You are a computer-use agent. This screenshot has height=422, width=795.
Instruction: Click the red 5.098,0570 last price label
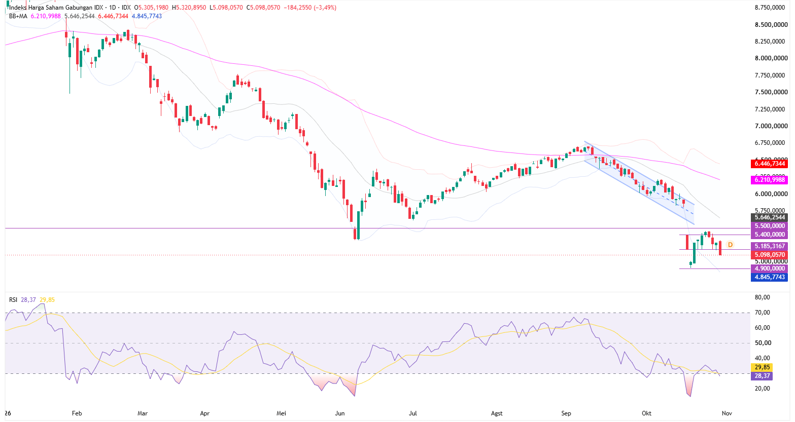click(769, 255)
